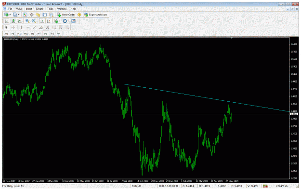The height and width of the screenshot is (190, 301).
Task: Switch chart to Candlesticks
Action: (13, 21)
